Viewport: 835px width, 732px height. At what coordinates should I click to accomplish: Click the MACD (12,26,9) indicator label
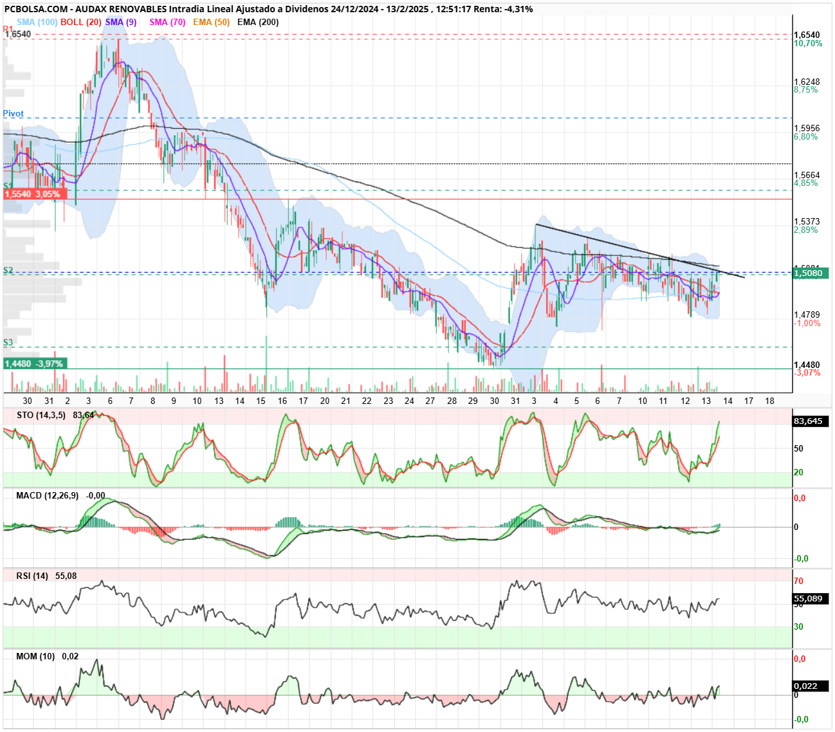[47, 495]
